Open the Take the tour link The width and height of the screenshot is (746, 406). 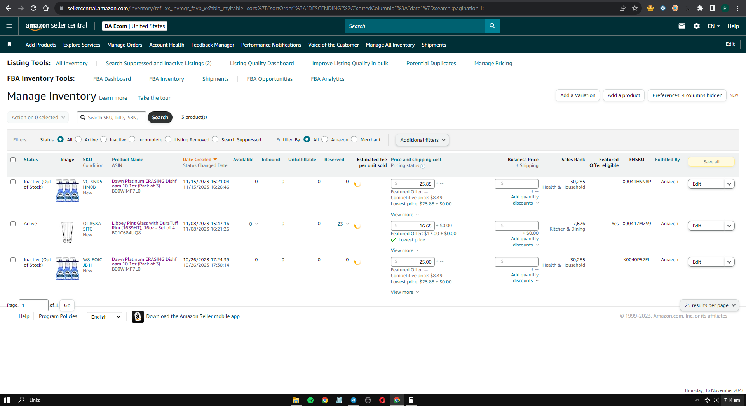pyautogui.click(x=154, y=98)
